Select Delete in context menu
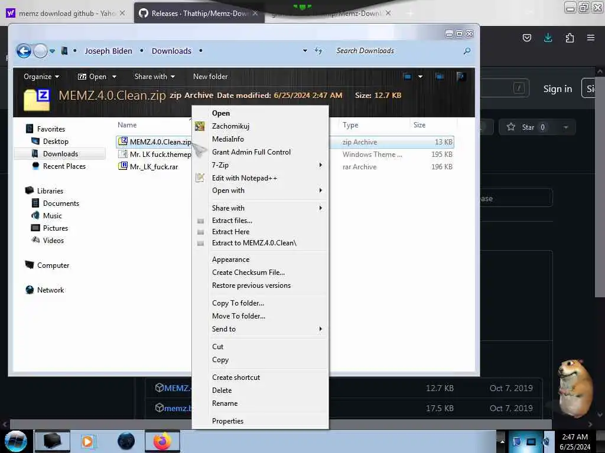 tap(222, 390)
